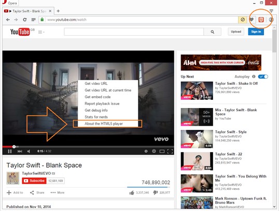Go back with the browser back arrow

click(8, 20)
